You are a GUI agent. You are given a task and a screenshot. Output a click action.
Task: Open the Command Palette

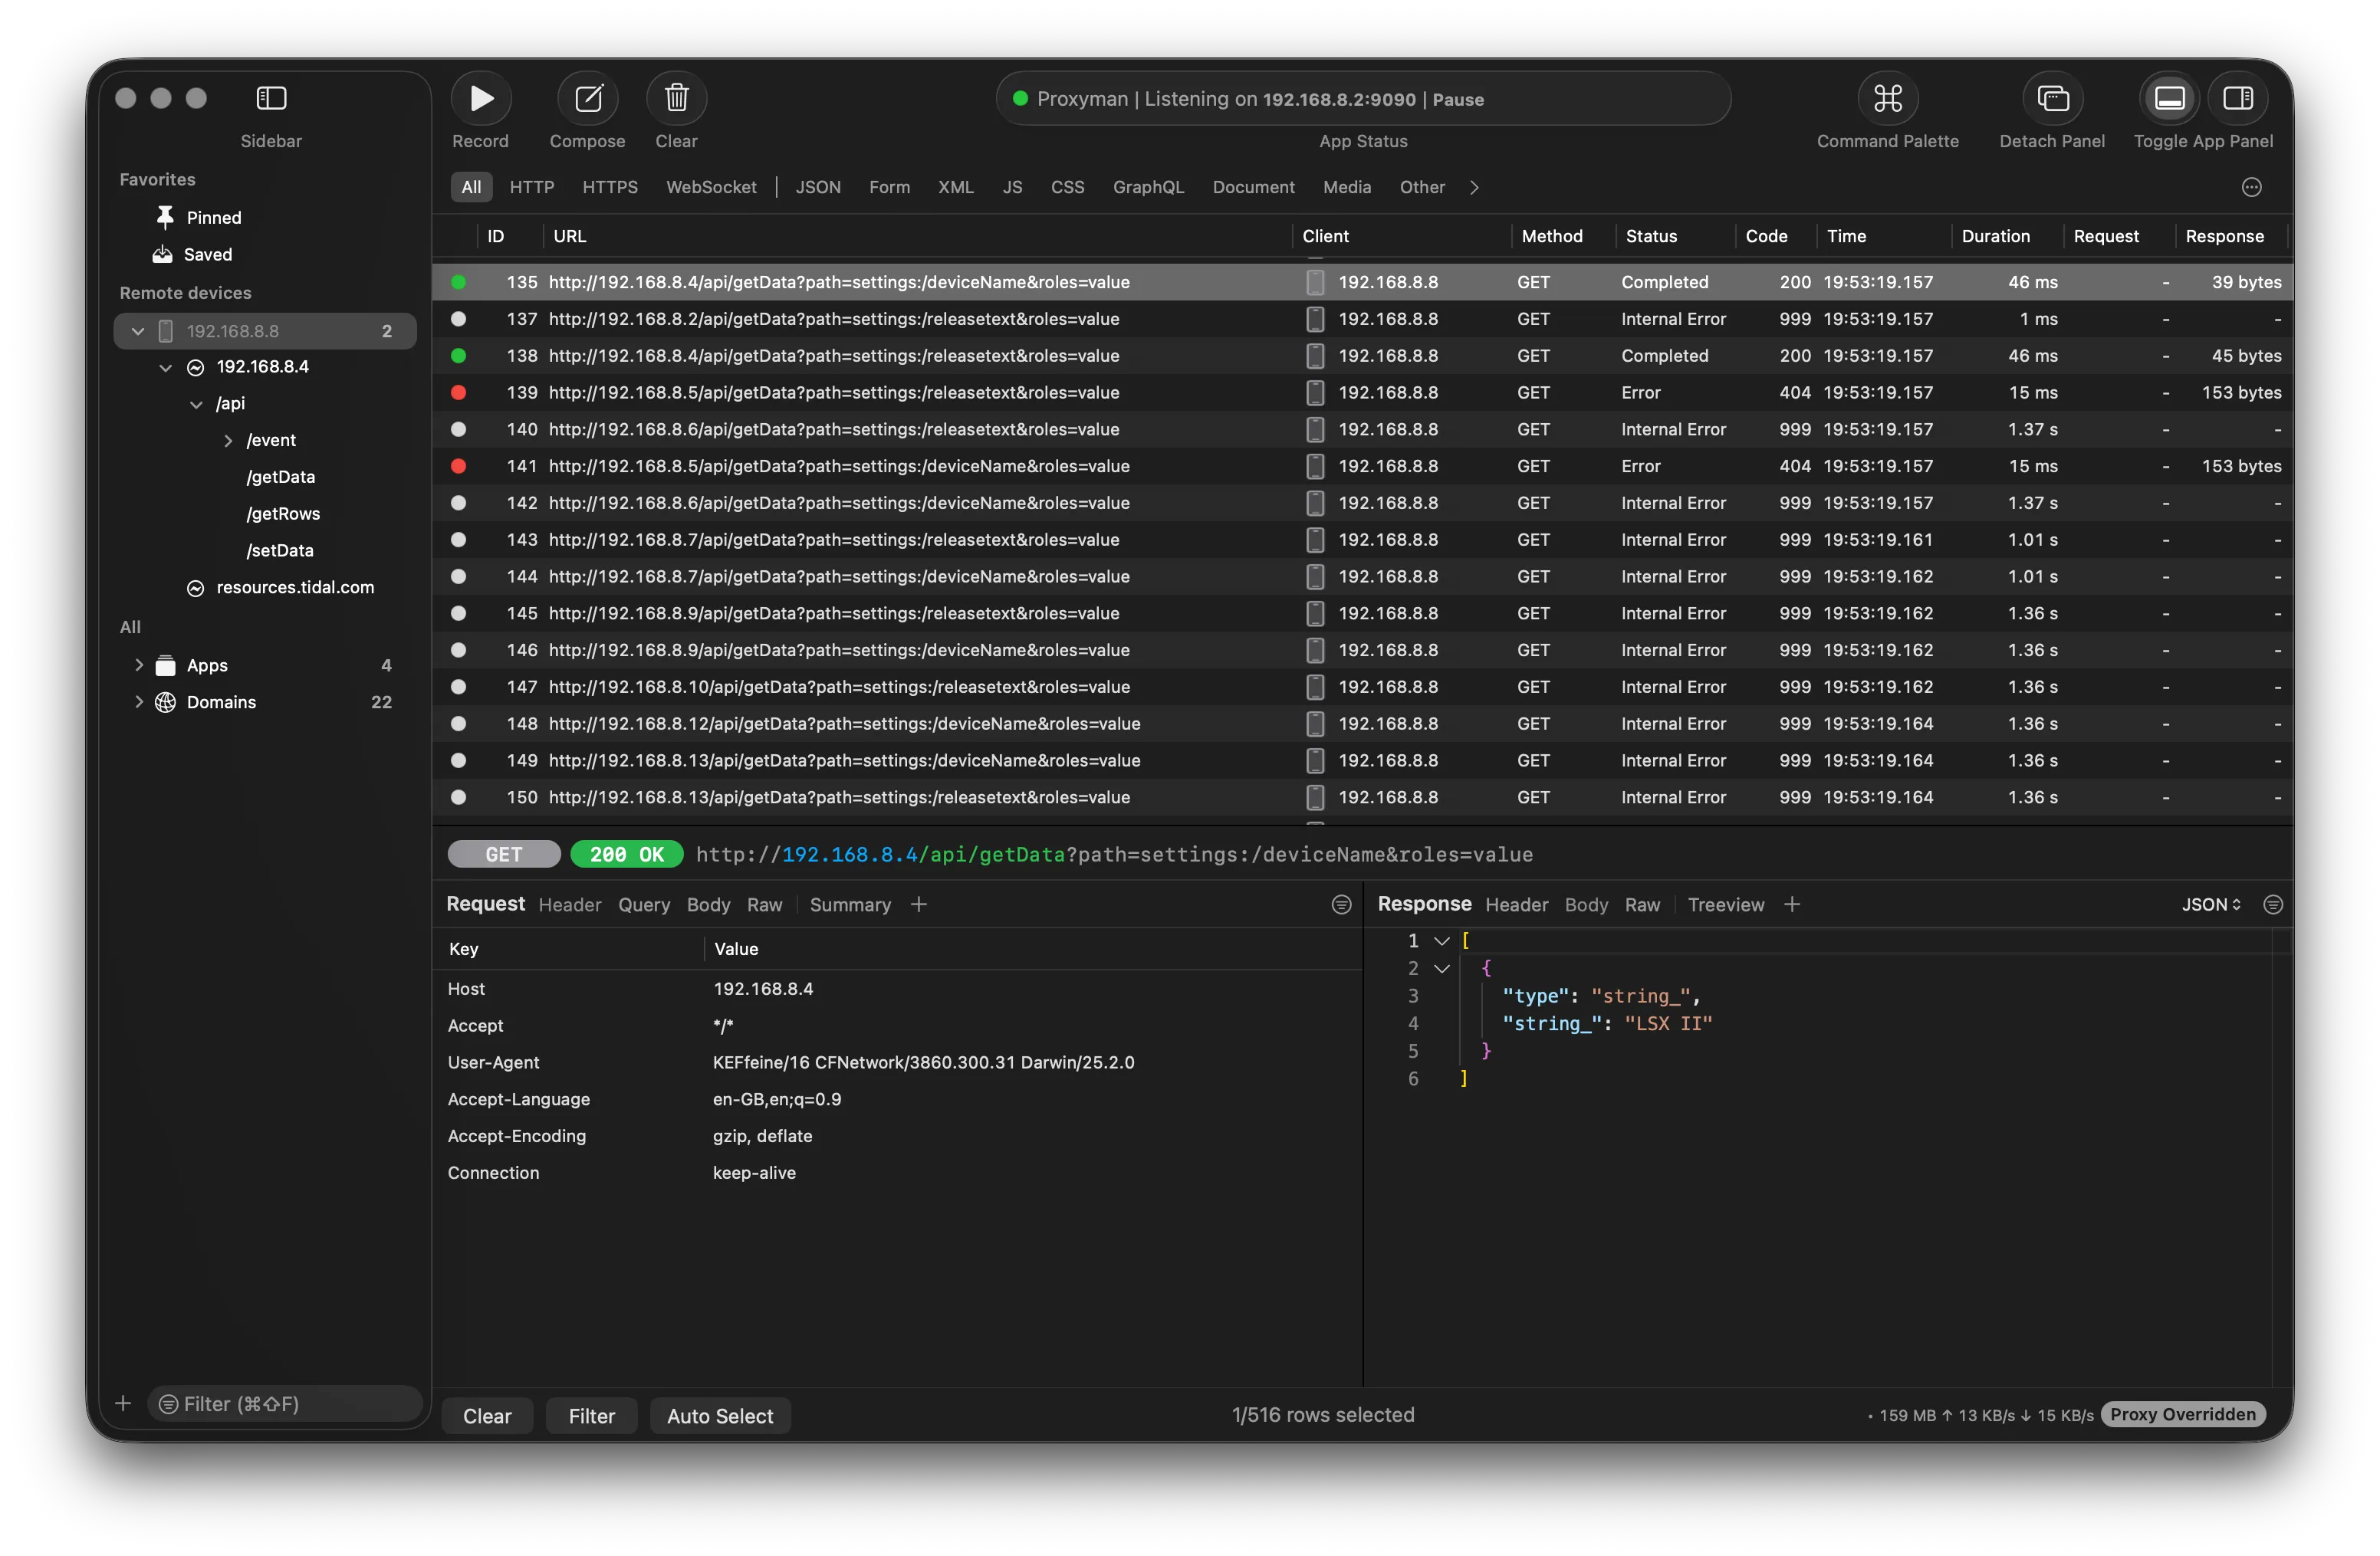pyautogui.click(x=1886, y=98)
